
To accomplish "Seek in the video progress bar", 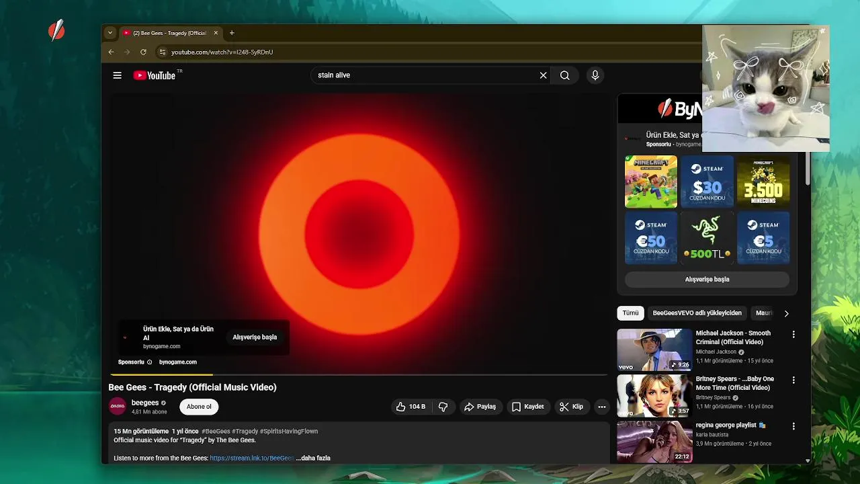I will pos(358,374).
